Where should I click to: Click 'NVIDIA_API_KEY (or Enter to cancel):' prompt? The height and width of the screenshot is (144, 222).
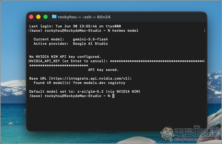coord(69,61)
